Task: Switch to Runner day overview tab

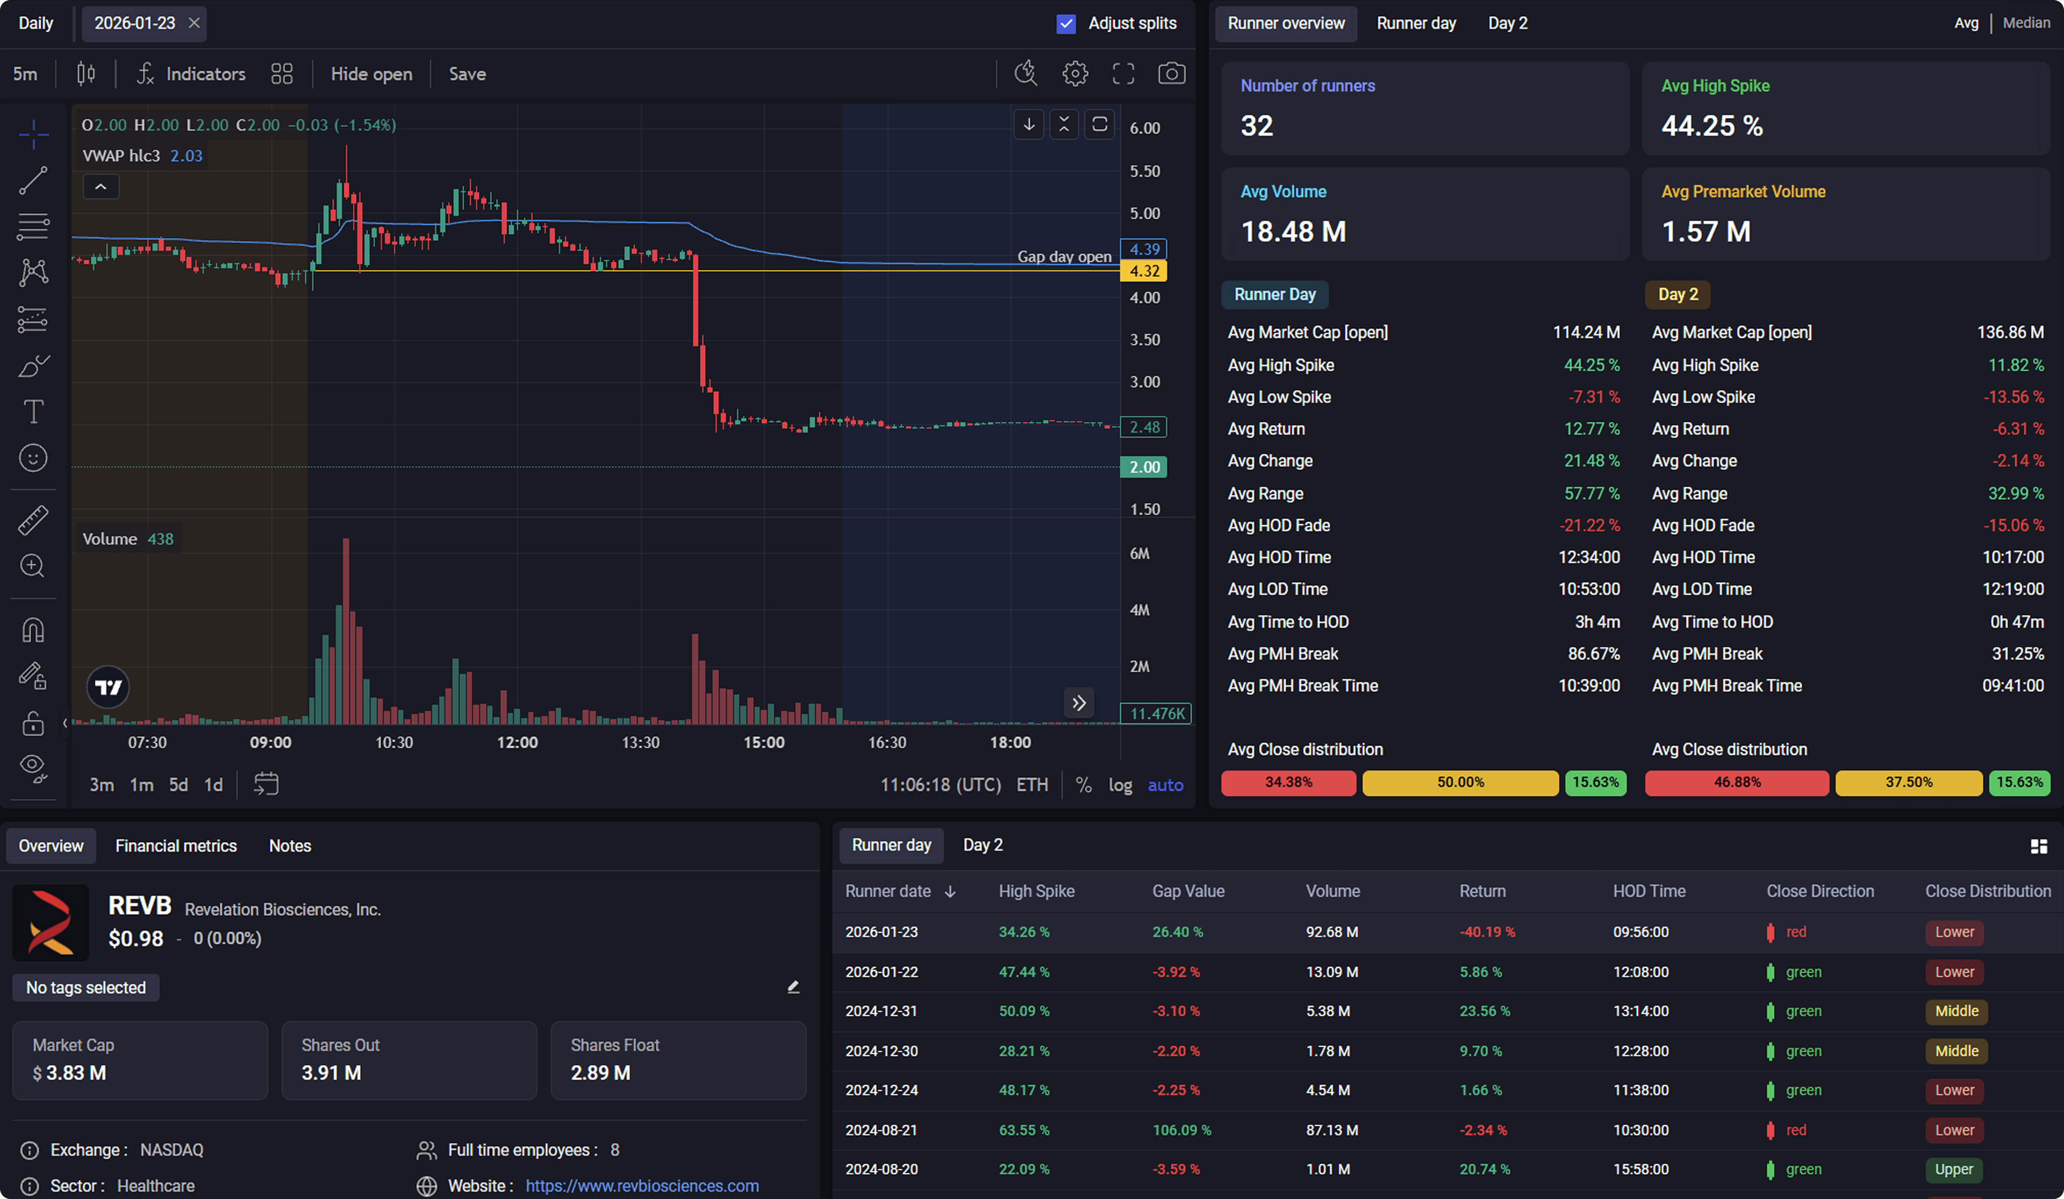Action: click(x=1416, y=23)
